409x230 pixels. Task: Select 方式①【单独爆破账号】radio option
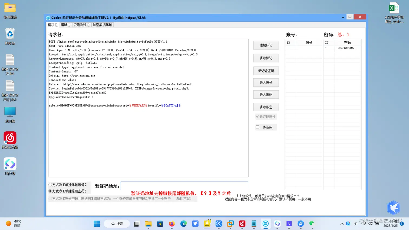pos(50,185)
